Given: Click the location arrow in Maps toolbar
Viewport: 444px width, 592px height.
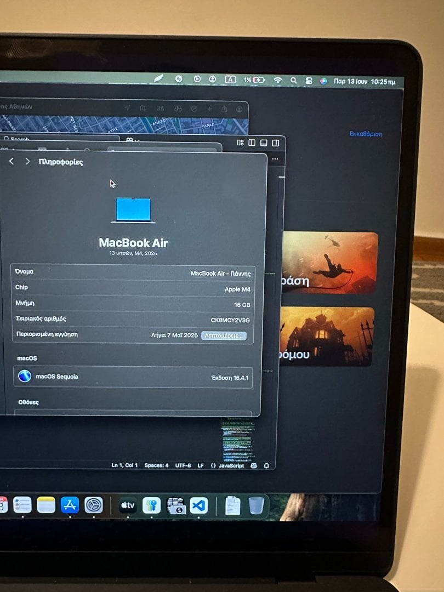Looking at the screenshot, I should coord(128,108).
